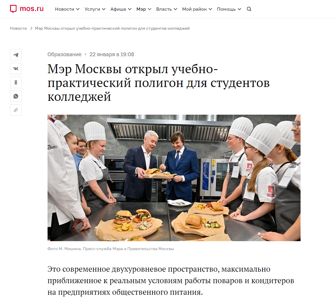The image size is (336, 308).
Task: Share the article on VK
Action: (16, 69)
